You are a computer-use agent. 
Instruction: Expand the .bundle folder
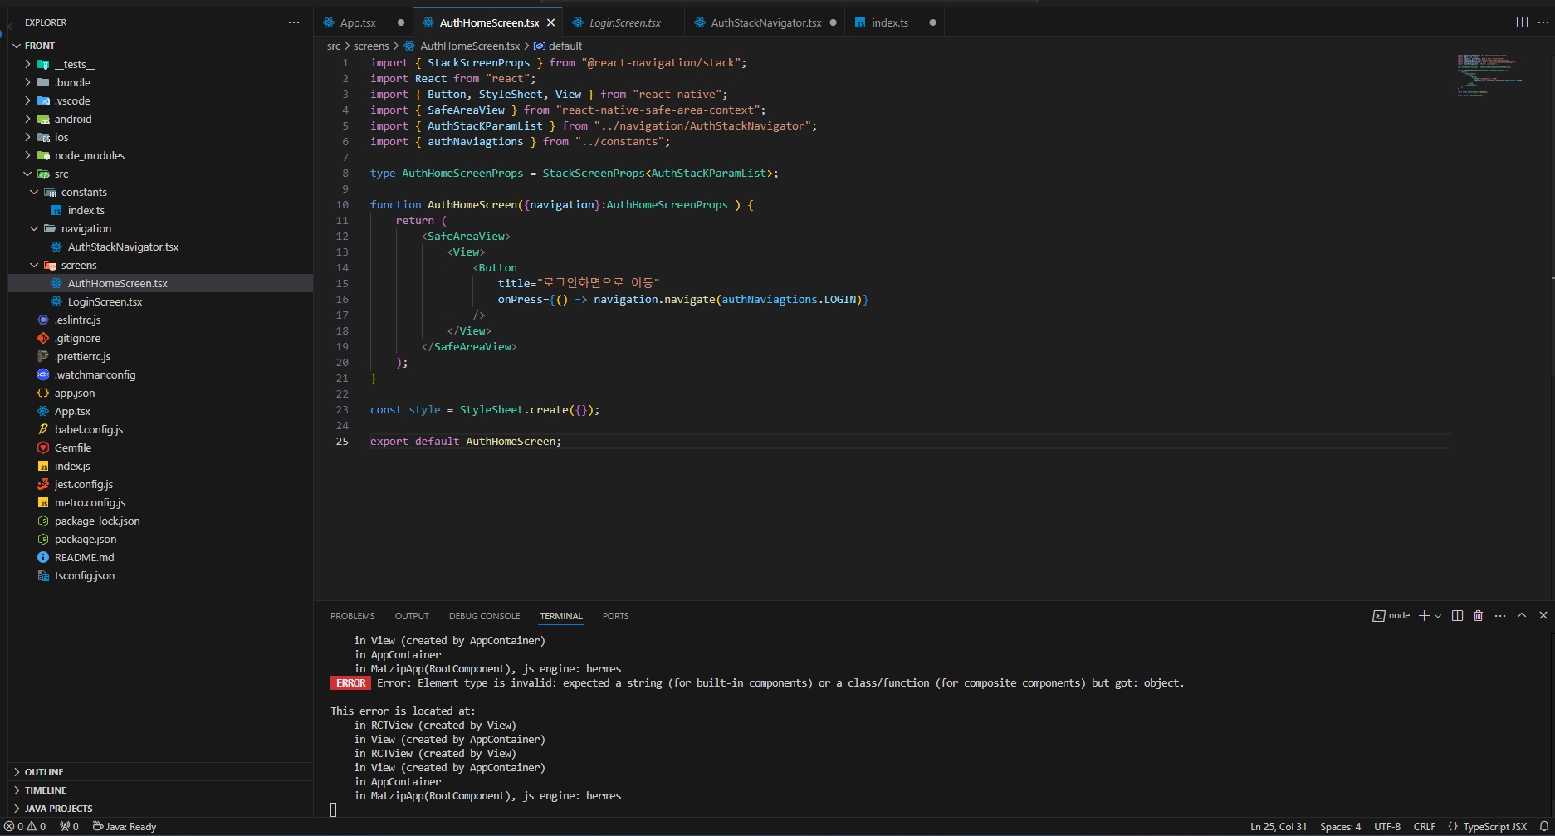tap(161, 82)
